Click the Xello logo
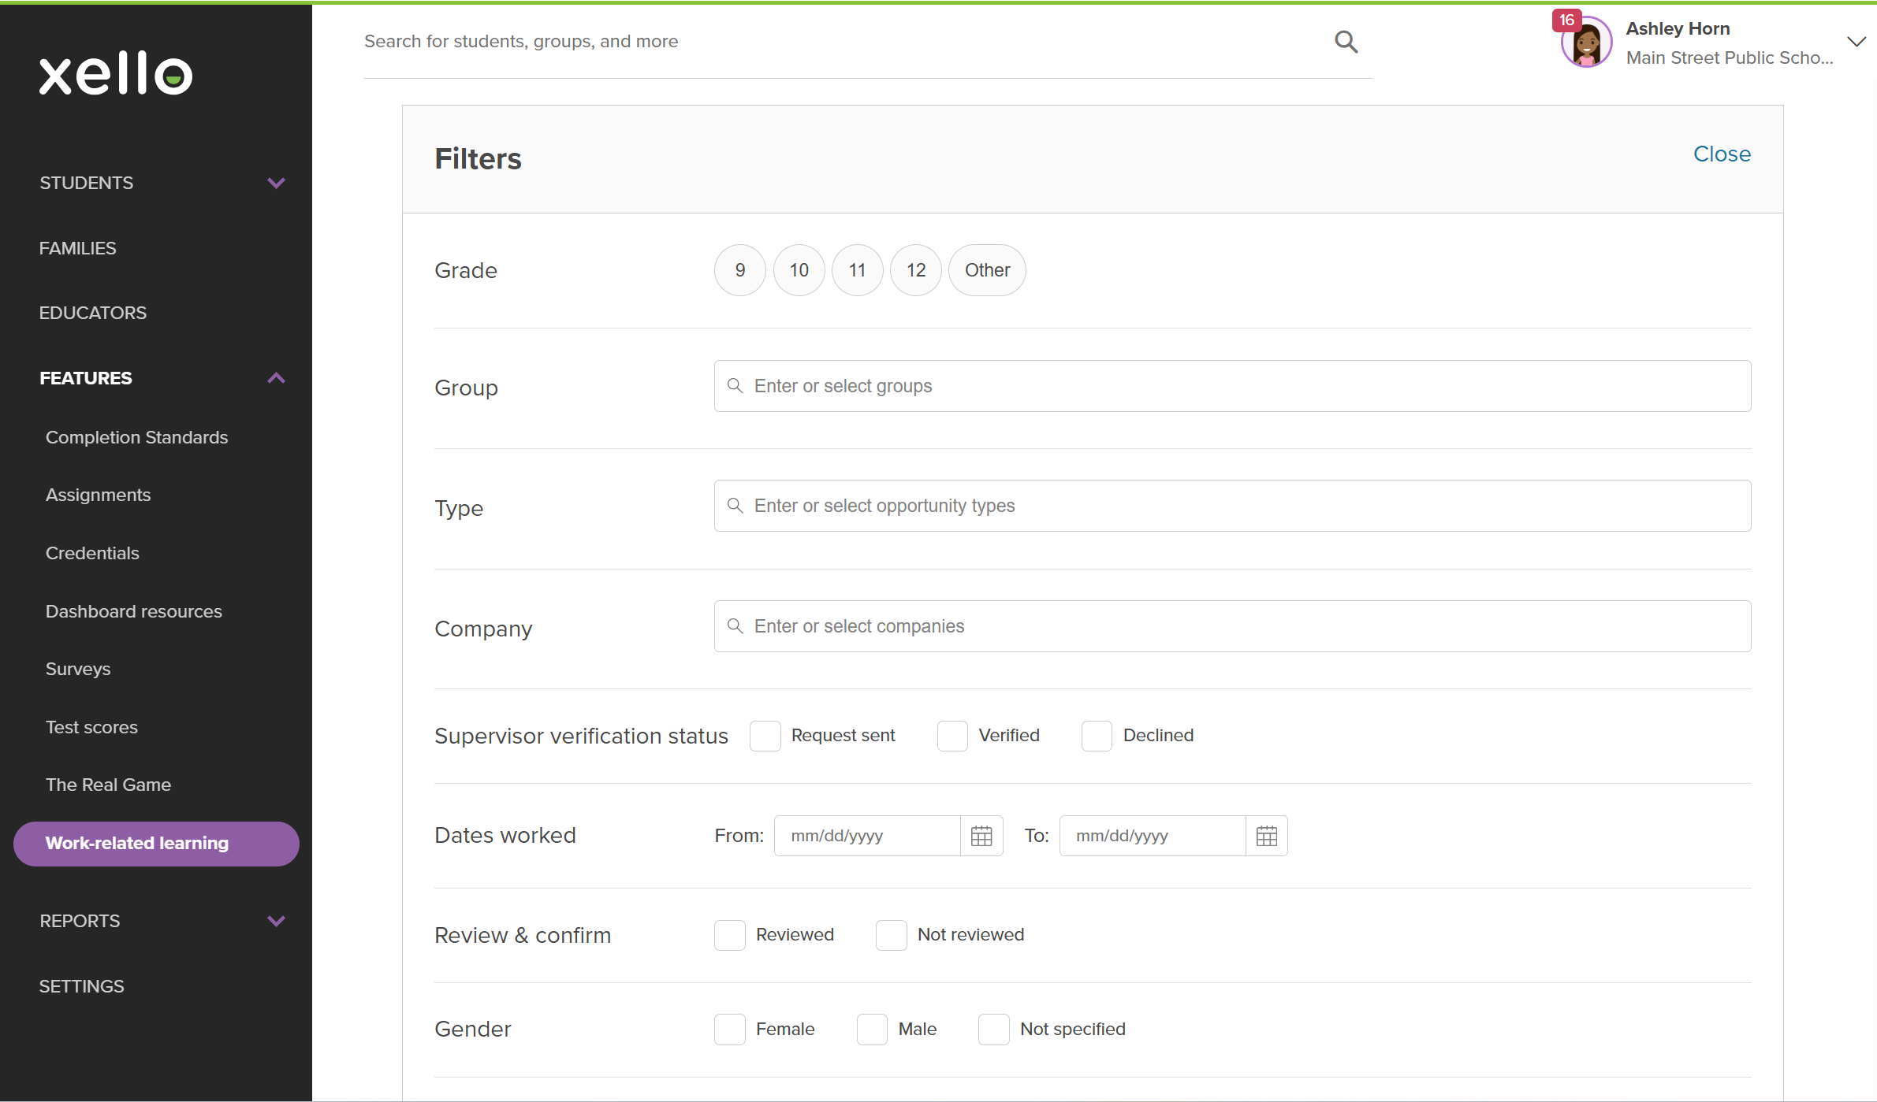 [x=116, y=74]
